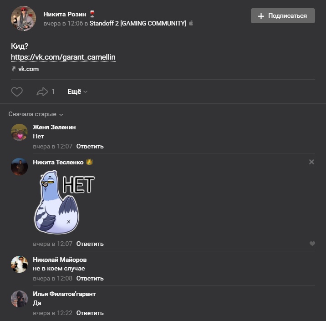The width and height of the screenshot is (326, 321).
Task: Remove Никита Тесленко's comment with X
Action: click(x=311, y=162)
